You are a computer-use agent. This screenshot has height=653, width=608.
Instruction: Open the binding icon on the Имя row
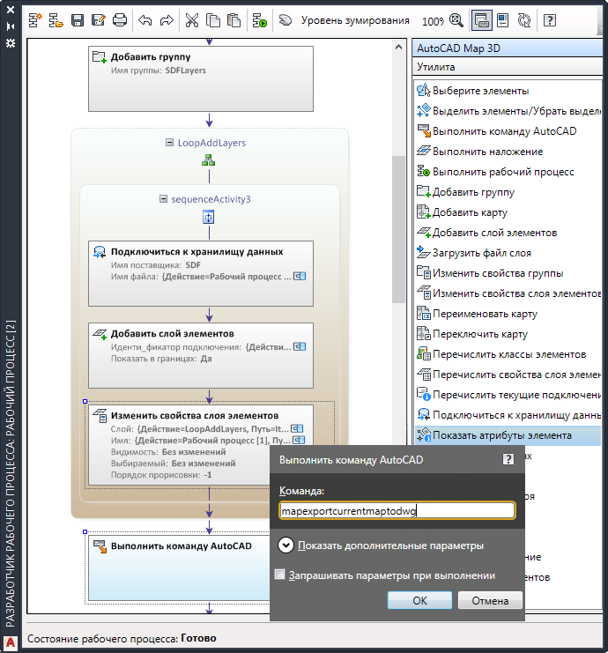[299, 441]
